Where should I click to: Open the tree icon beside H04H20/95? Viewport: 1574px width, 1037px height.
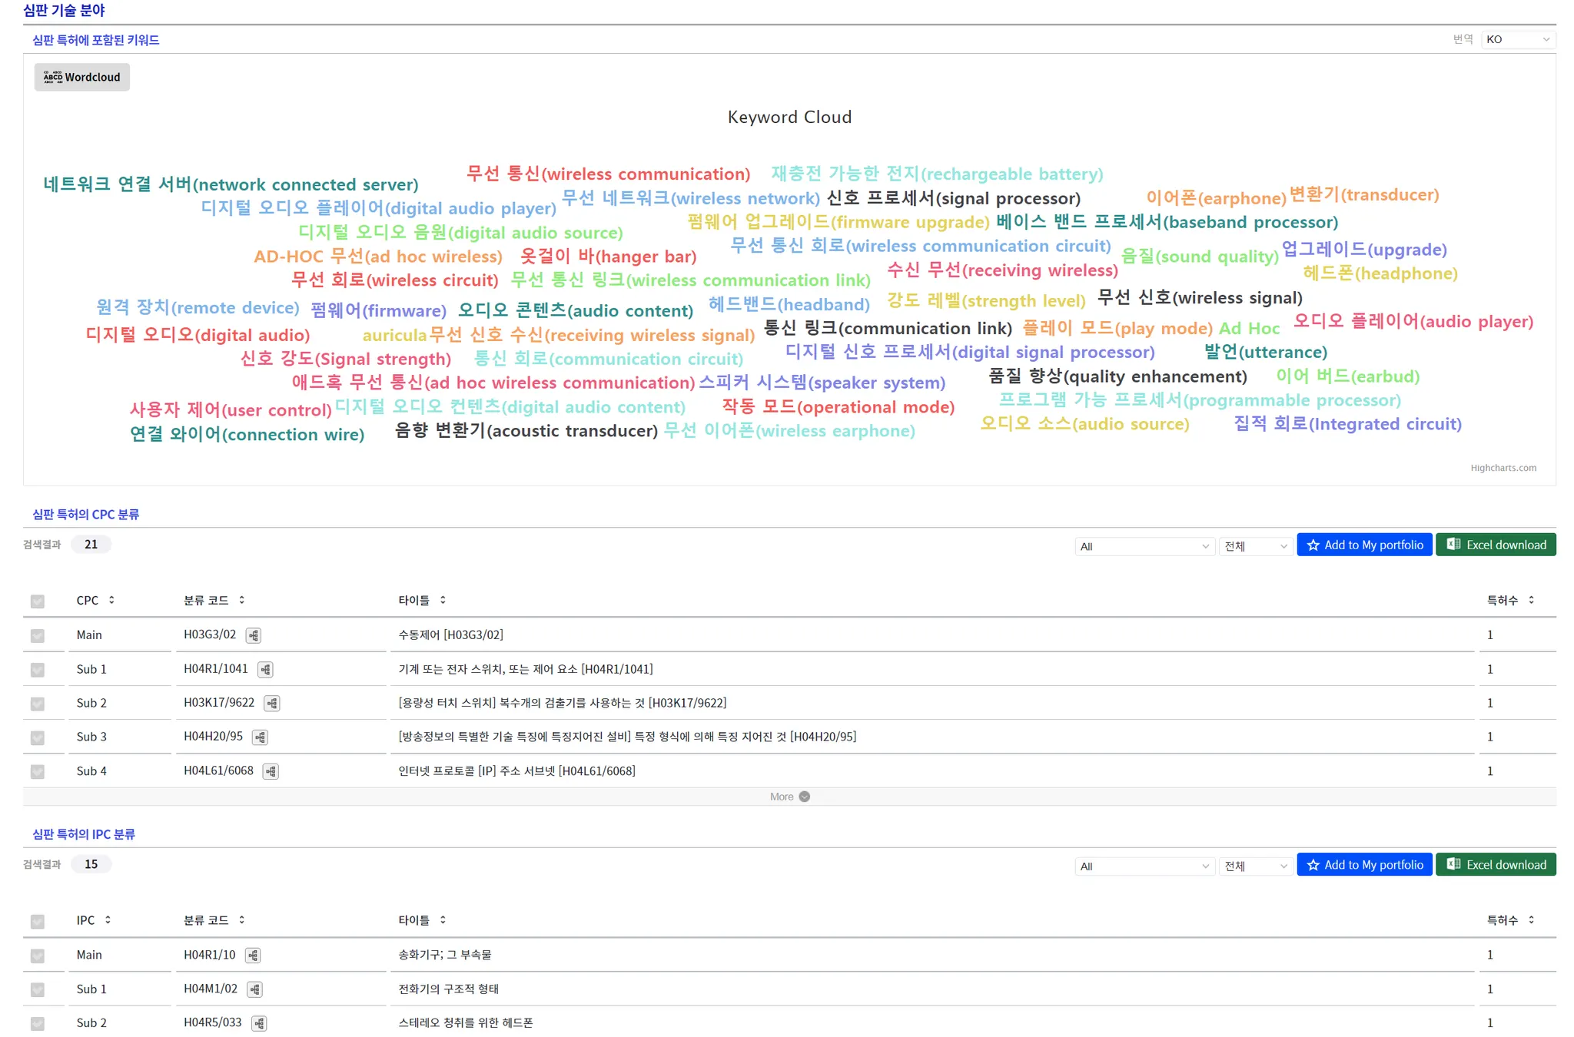pos(260,737)
